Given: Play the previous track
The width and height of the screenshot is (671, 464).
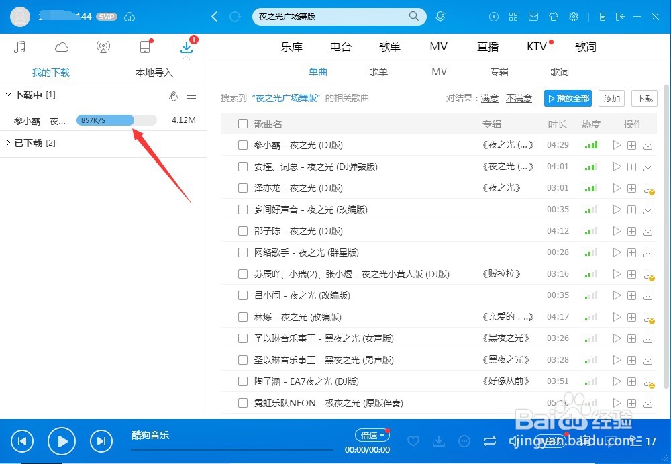Looking at the screenshot, I should click(x=22, y=441).
